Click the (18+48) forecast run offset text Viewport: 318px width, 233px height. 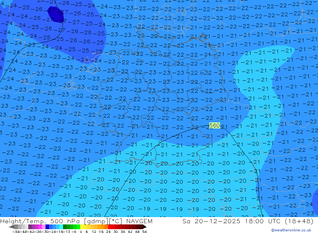click(299, 221)
